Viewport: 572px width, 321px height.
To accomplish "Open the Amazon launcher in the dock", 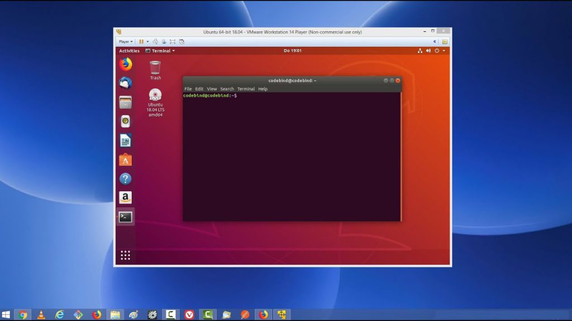I will tap(125, 198).
